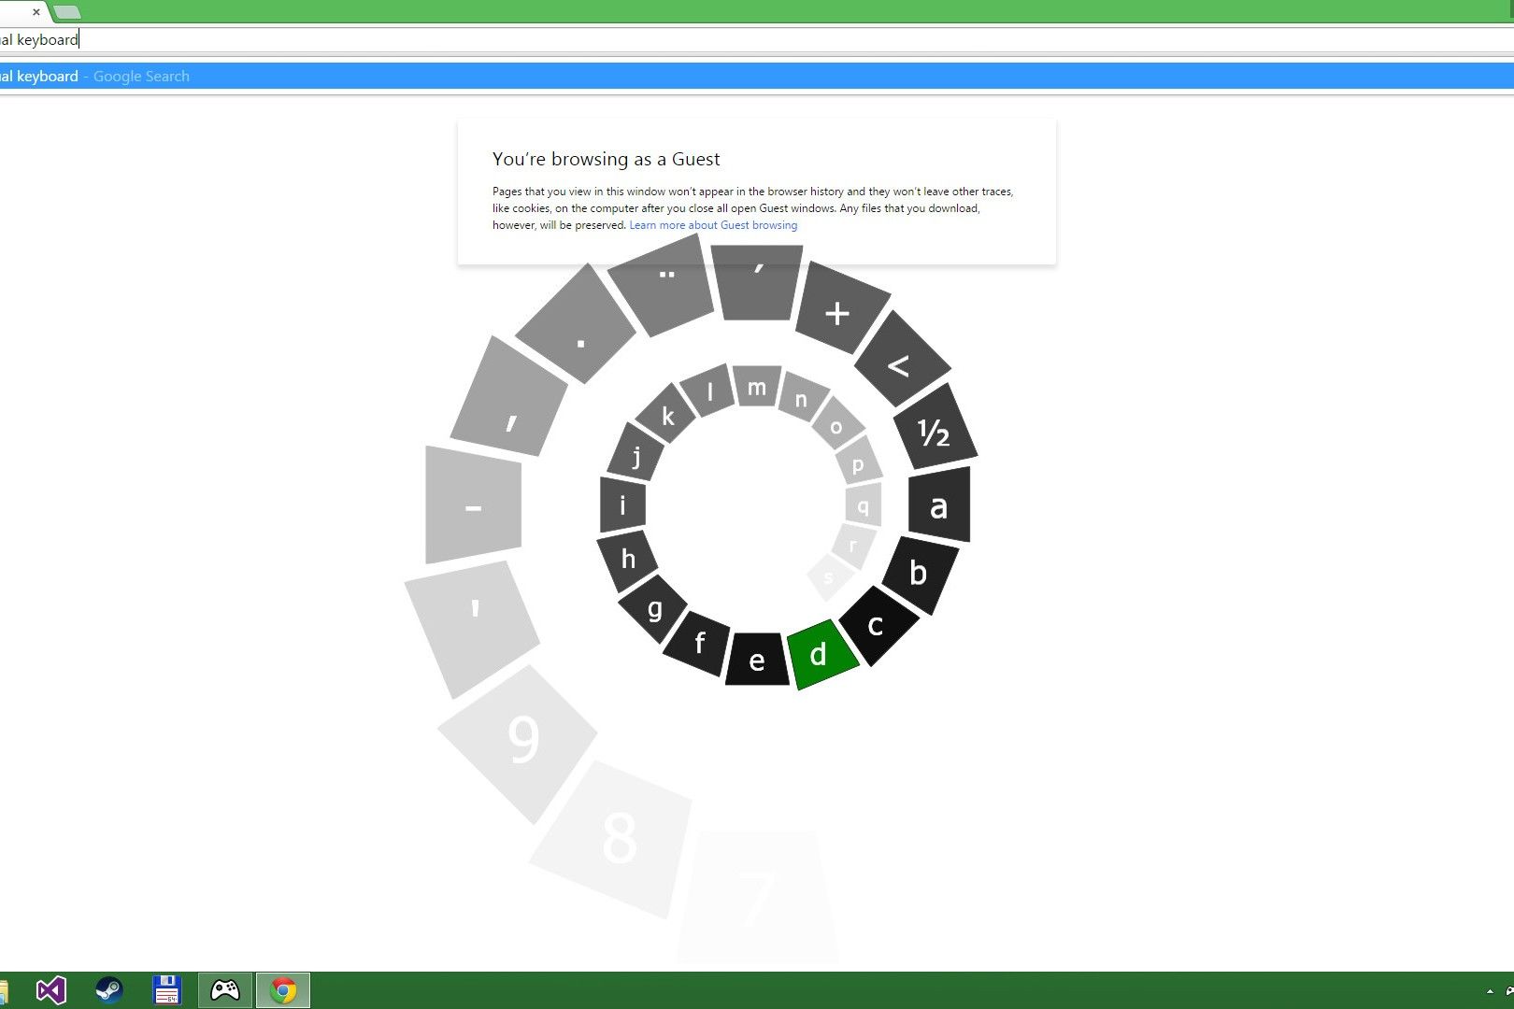Click the letter 'o' key
The image size is (1514, 1009).
(x=837, y=425)
